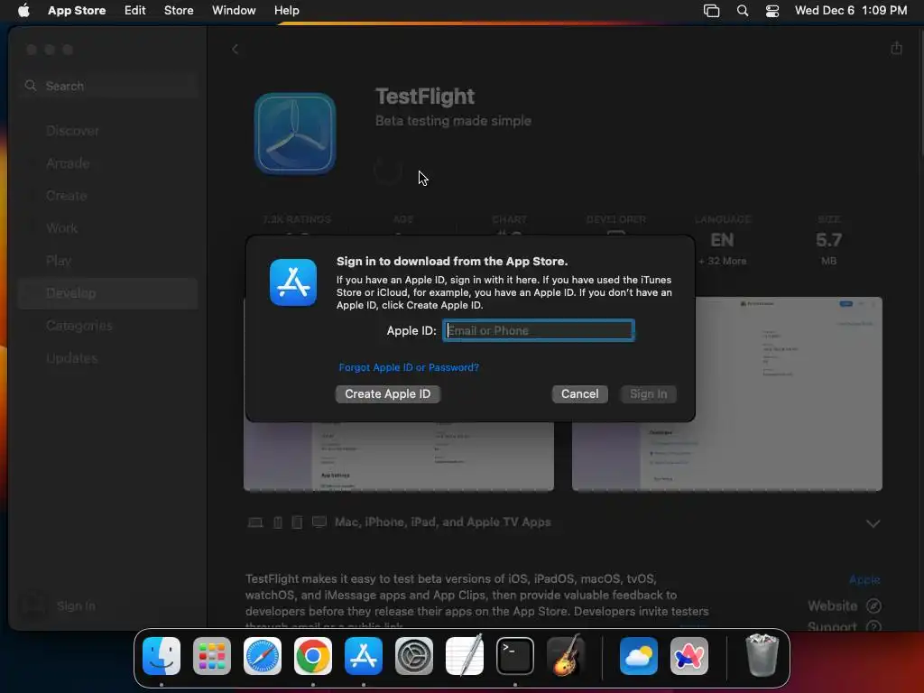Click the TestFlight title text
The width and height of the screenshot is (924, 693).
tap(425, 96)
